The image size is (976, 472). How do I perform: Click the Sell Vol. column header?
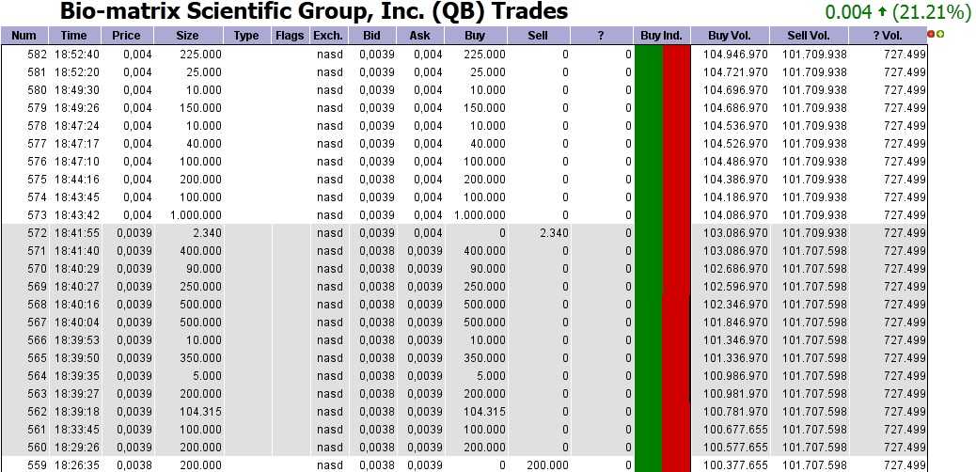(809, 36)
